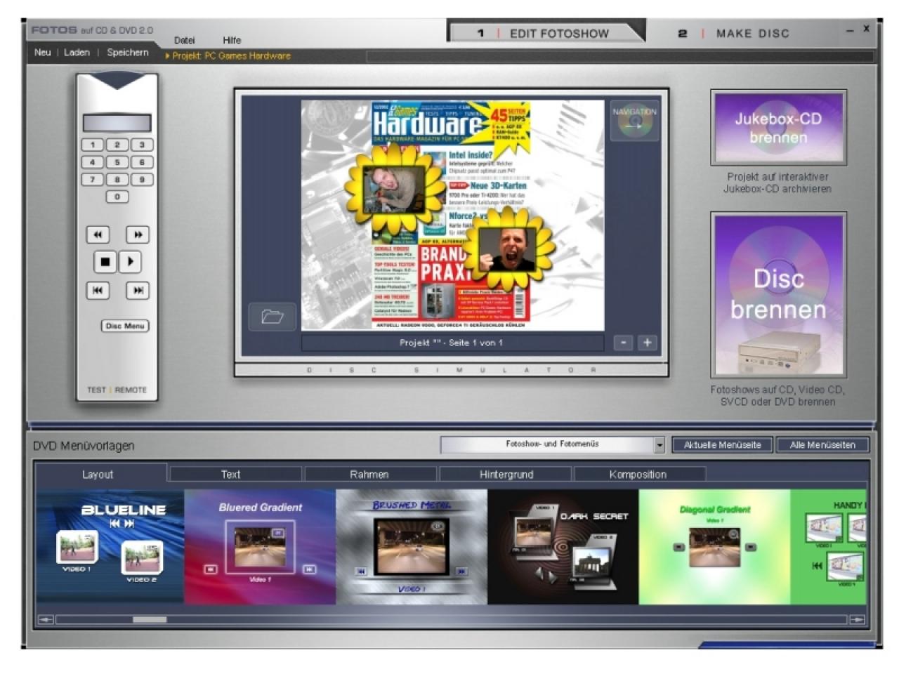The image size is (899, 674).
Task: Start playback with remote play button
Action: click(130, 262)
